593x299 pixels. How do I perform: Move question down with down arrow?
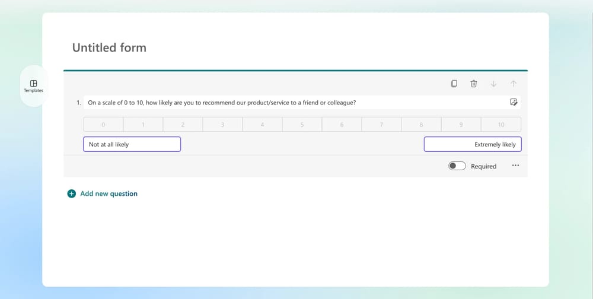[x=493, y=84]
